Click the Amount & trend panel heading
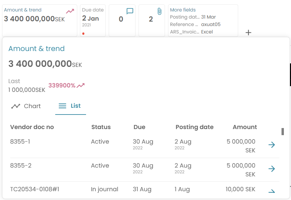The image size is (291, 200). [x=37, y=49]
